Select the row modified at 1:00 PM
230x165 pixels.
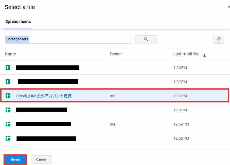pyautogui.click(x=115, y=110)
